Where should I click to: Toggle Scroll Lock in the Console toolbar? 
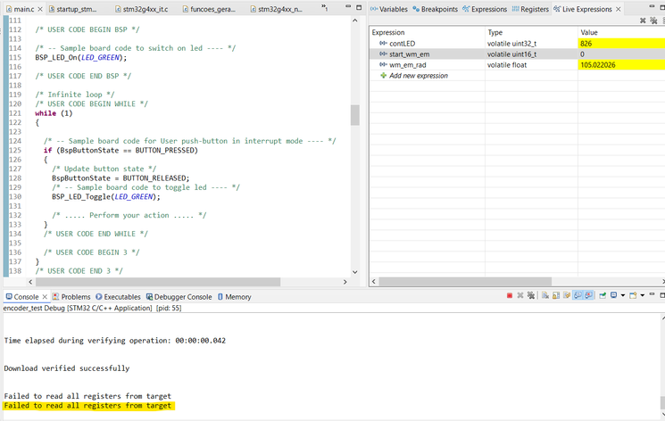[556, 295]
